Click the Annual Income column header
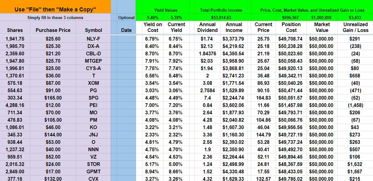 [x=234, y=27]
